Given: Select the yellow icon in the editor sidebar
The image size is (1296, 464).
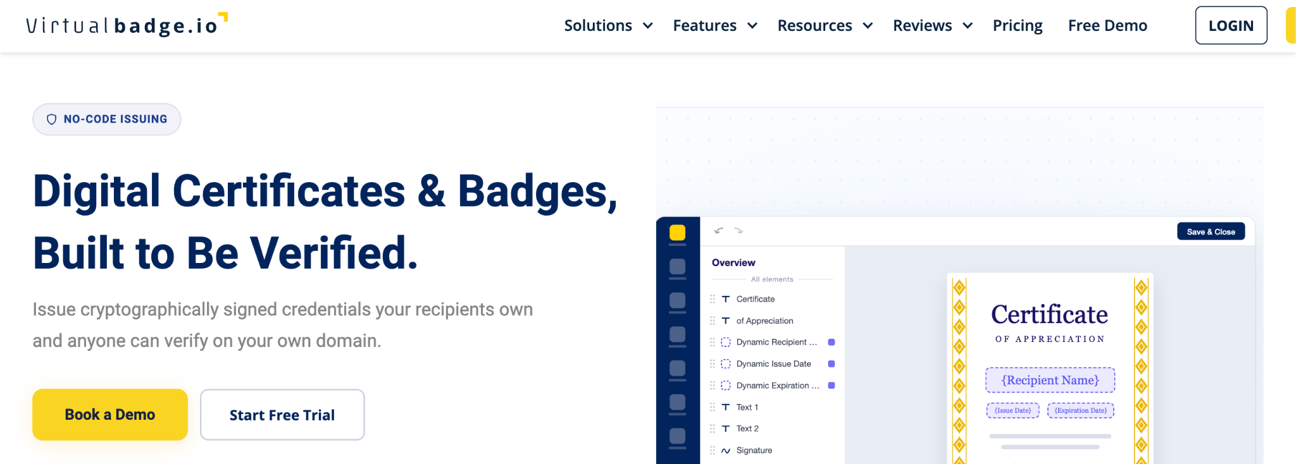Looking at the screenshot, I should 677,233.
